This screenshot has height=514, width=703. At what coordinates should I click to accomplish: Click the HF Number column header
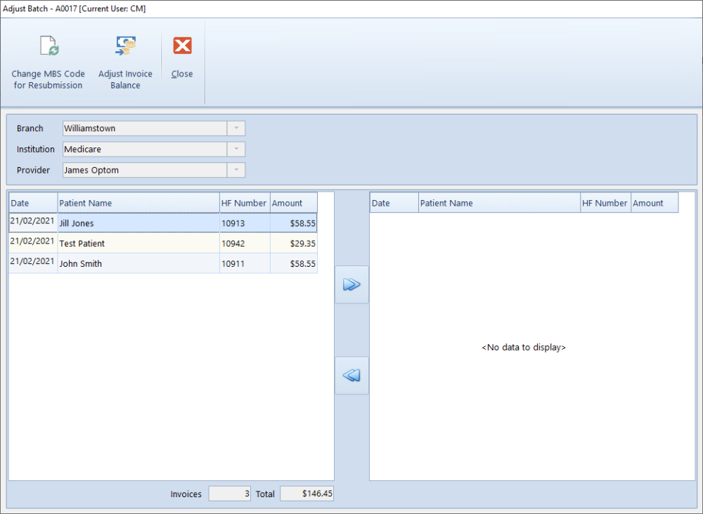click(x=243, y=202)
